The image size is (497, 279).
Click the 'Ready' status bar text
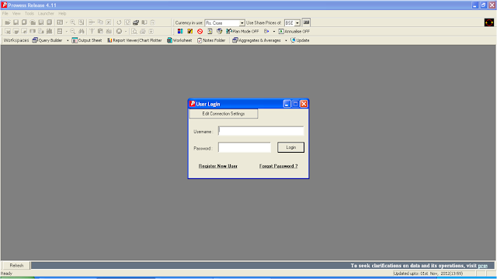tap(6, 274)
